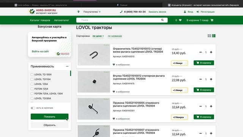Image resolution: width=243 pixels, height=137 pixels.
Task: Sort by по цене
Action: (98, 36)
